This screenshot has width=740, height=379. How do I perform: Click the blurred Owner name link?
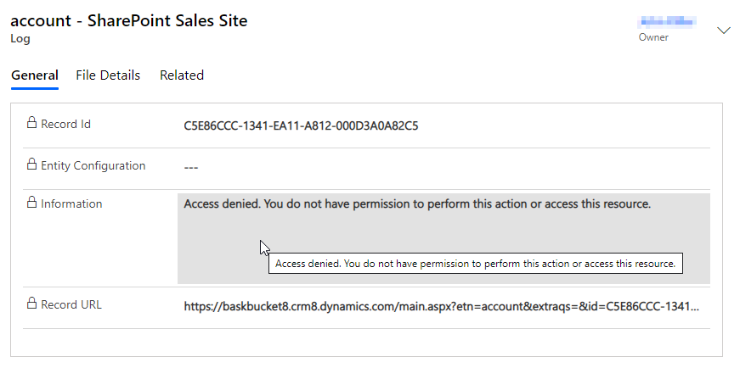pos(667,22)
